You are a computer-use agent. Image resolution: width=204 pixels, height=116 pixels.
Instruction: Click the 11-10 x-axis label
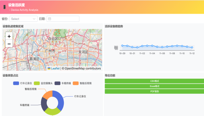pyautogui.click(x=182, y=53)
